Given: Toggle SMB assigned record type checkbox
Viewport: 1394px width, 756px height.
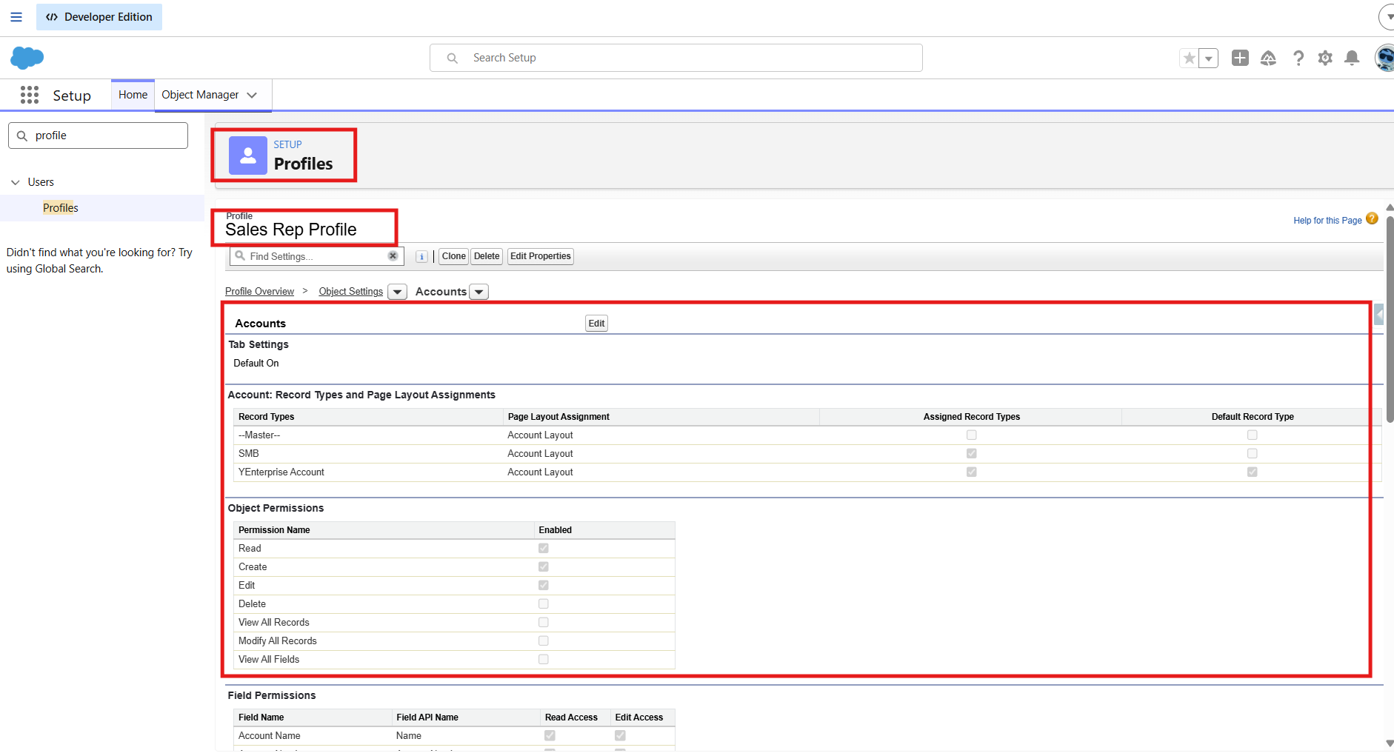Looking at the screenshot, I should point(972,454).
